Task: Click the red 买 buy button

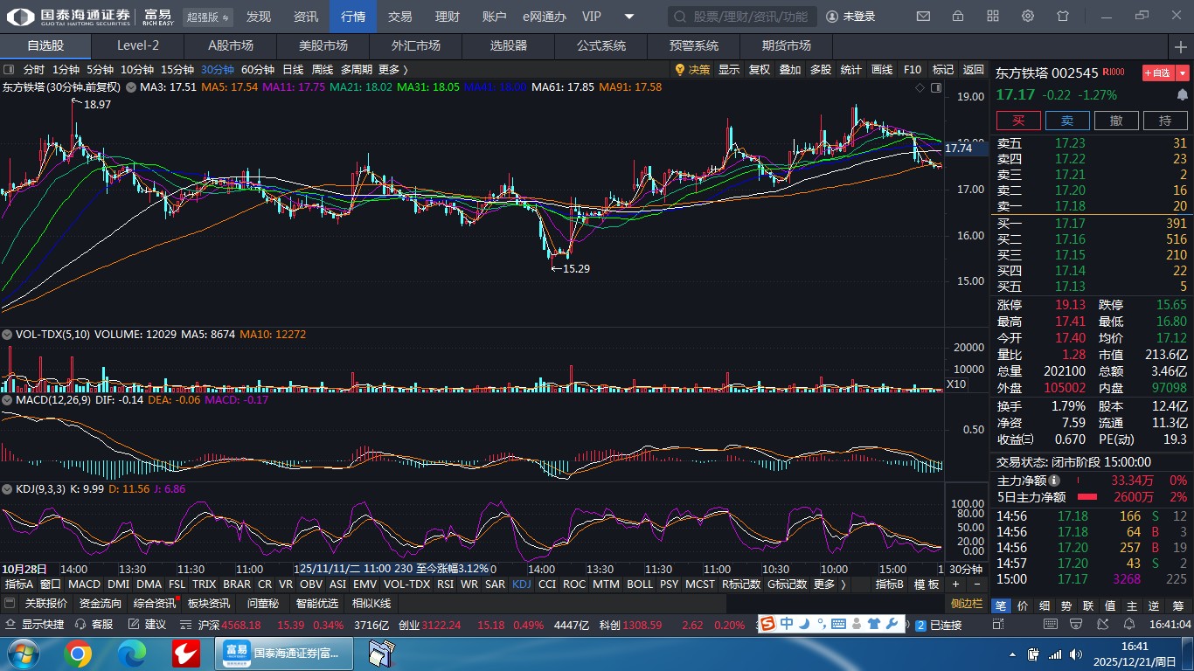Action: tap(1018, 121)
